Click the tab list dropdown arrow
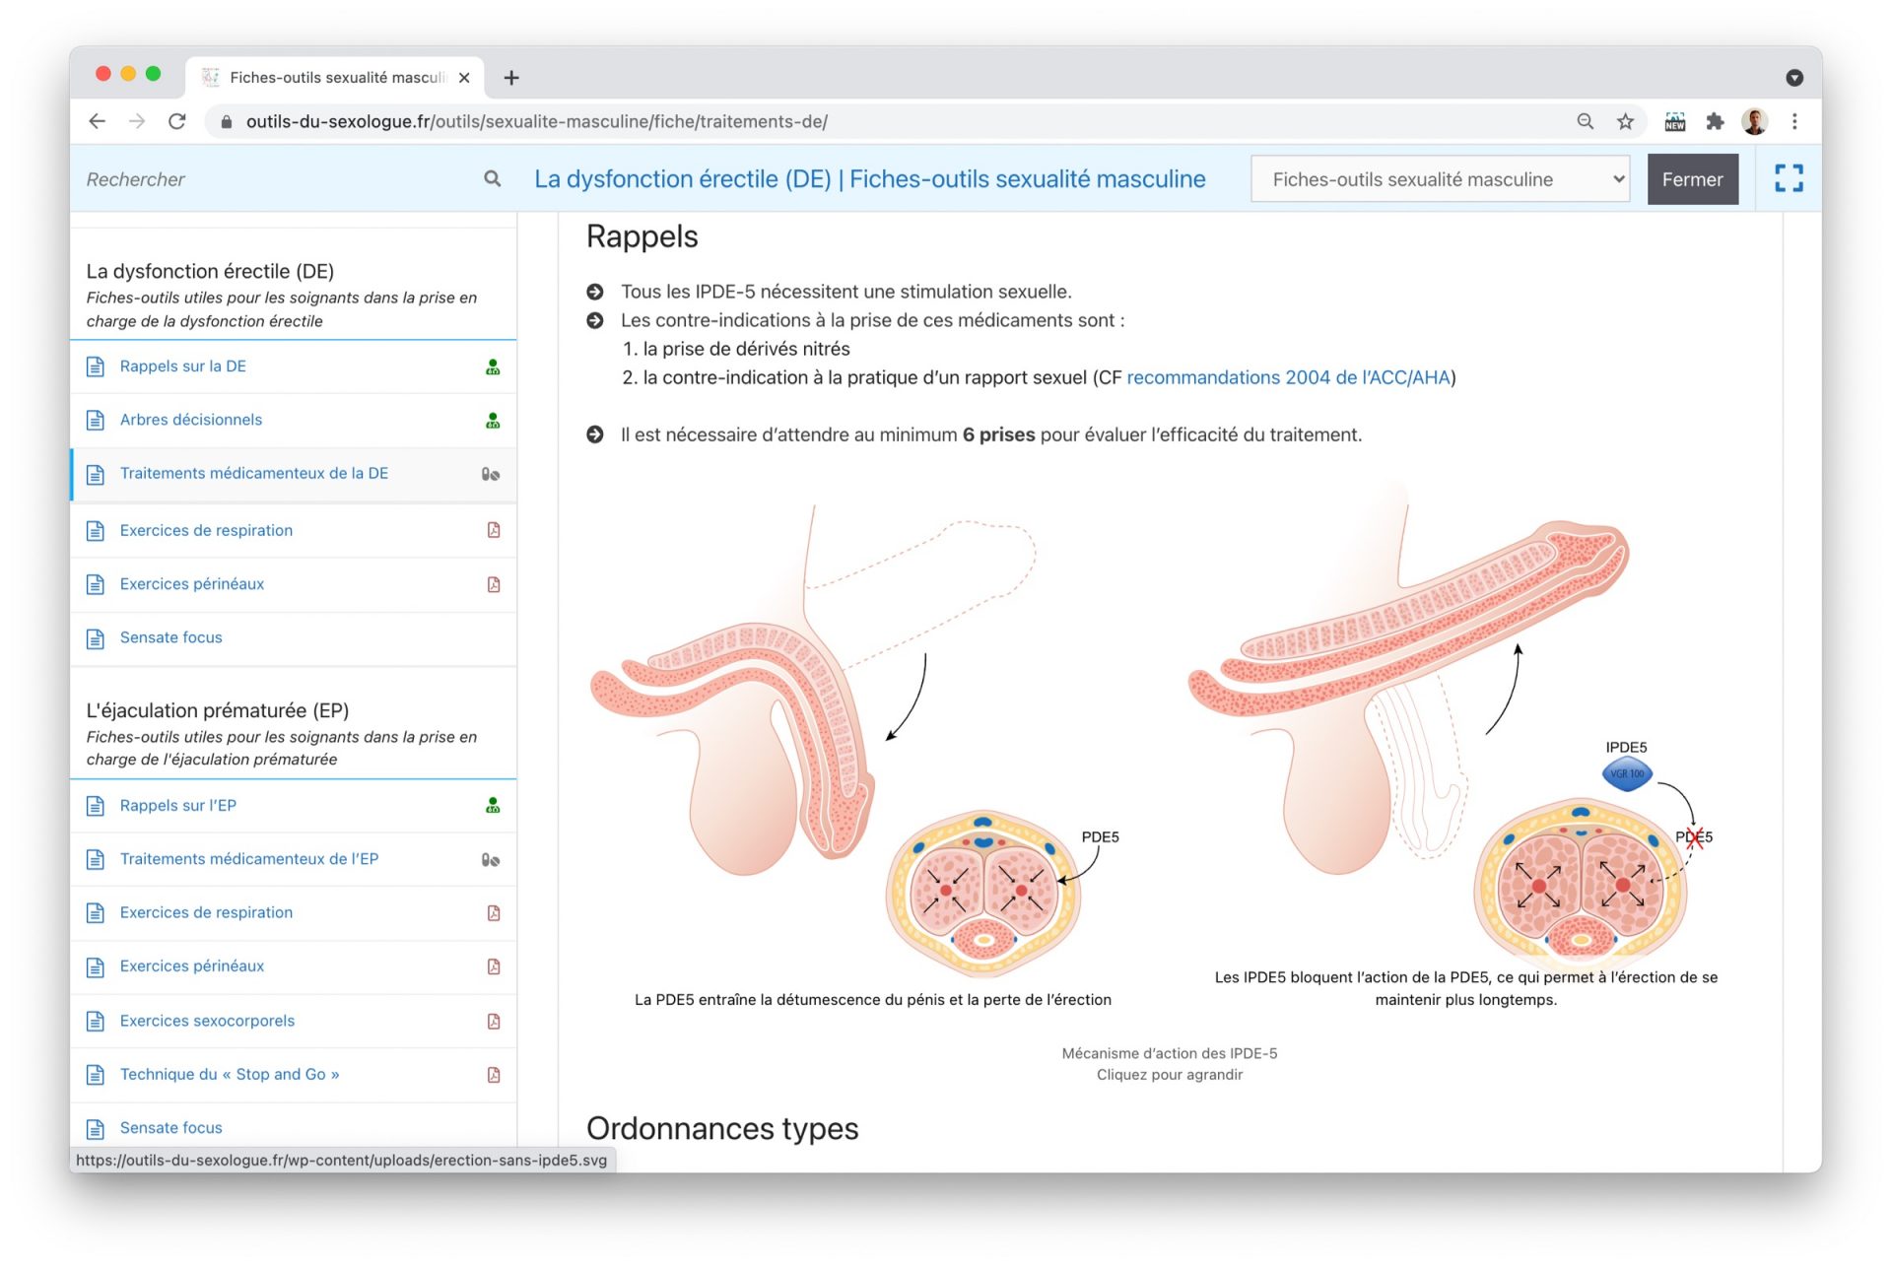The image size is (1892, 1265). (1793, 78)
